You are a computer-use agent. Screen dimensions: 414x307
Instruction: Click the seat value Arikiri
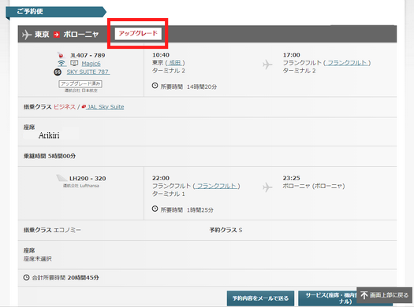[49, 135]
